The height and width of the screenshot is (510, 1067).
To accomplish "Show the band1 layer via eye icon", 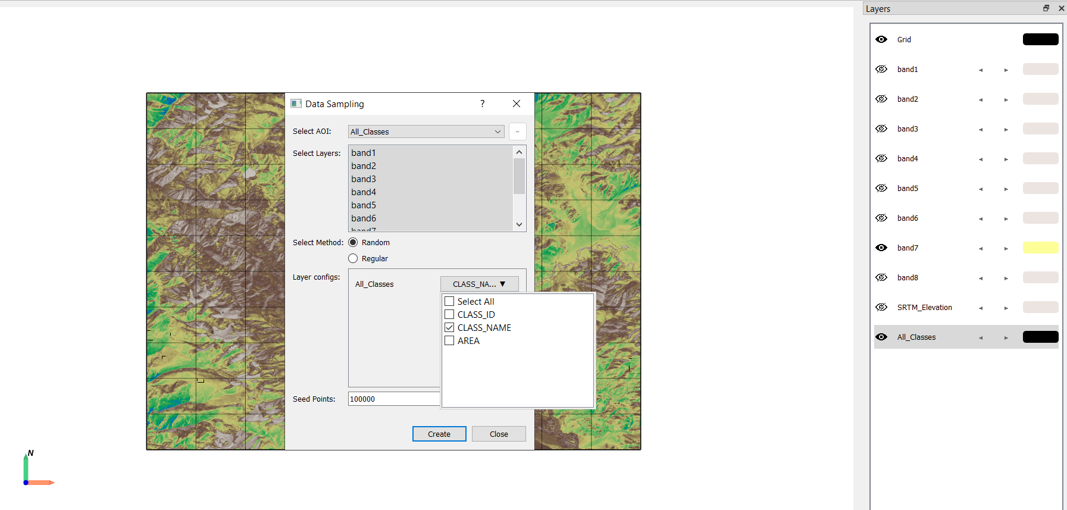I will [881, 69].
